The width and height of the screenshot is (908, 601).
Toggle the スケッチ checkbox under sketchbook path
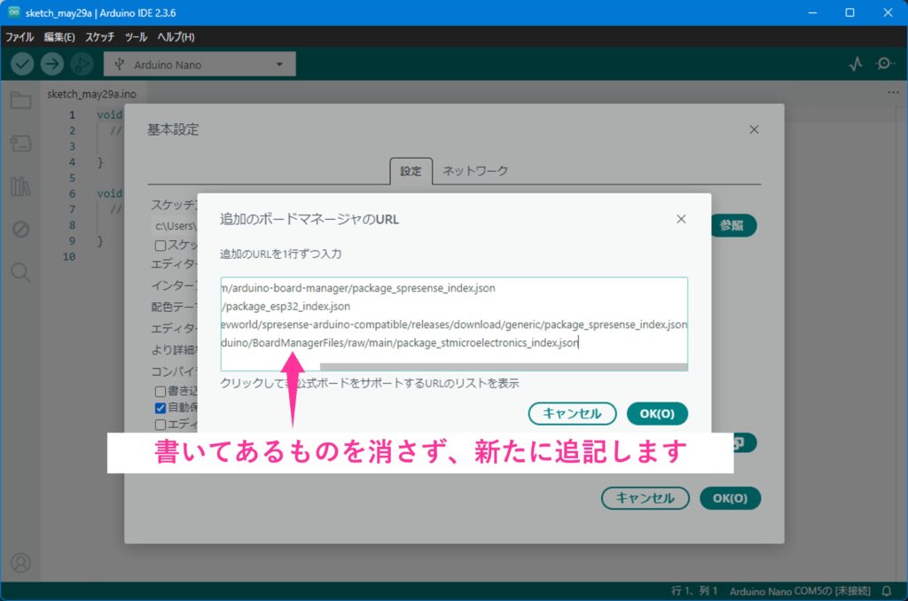click(160, 246)
